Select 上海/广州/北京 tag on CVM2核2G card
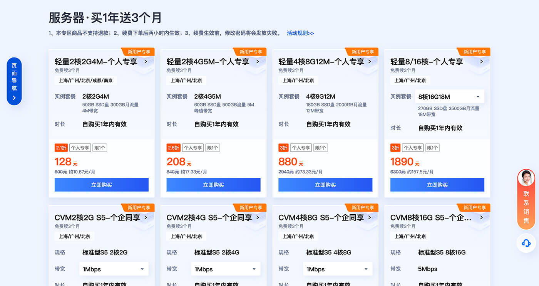The height and width of the screenshot is (286, 539). [75, 236]
